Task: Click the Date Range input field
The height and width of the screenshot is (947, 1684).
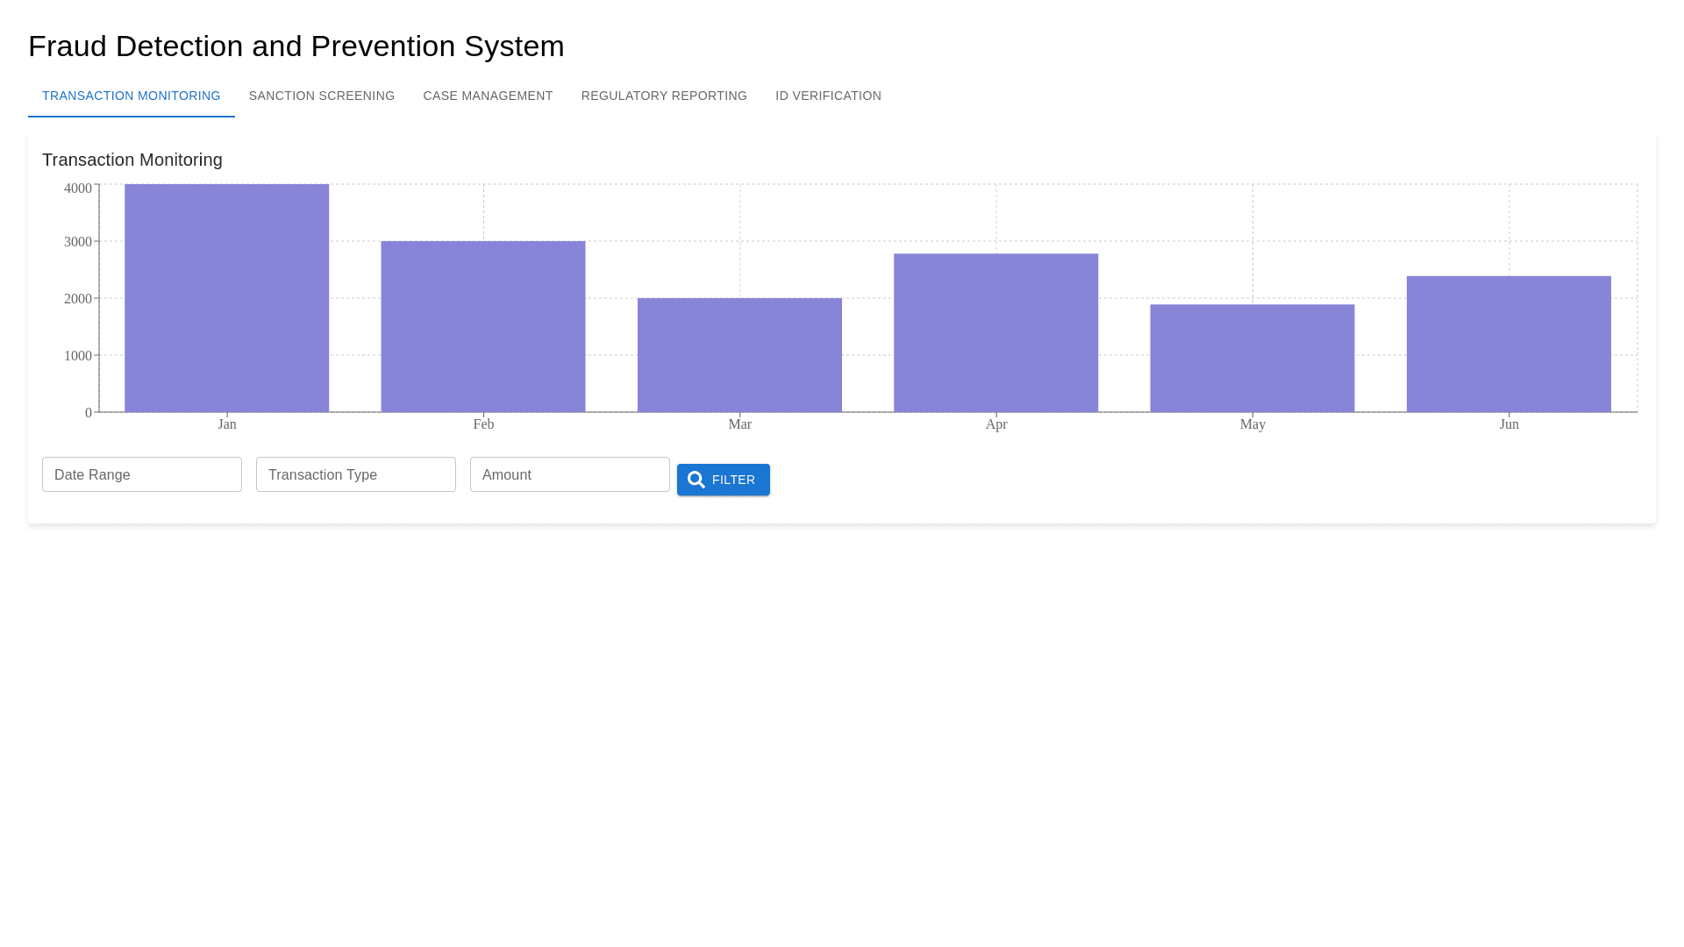Action: [x=142, y=474]
